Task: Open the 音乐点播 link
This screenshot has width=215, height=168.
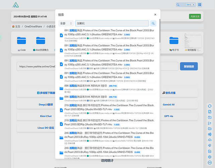Action: 169,93
